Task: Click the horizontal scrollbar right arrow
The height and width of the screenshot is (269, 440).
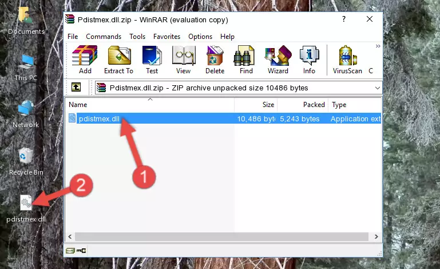Action: coord(376,237)
